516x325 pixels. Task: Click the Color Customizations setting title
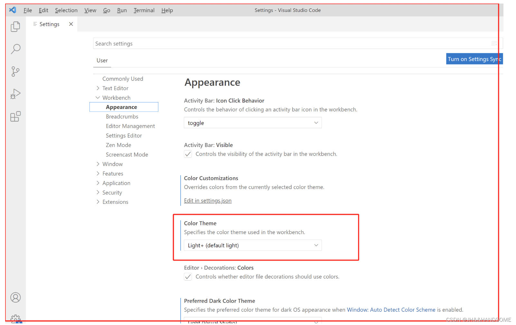click(x=211, y=178)
